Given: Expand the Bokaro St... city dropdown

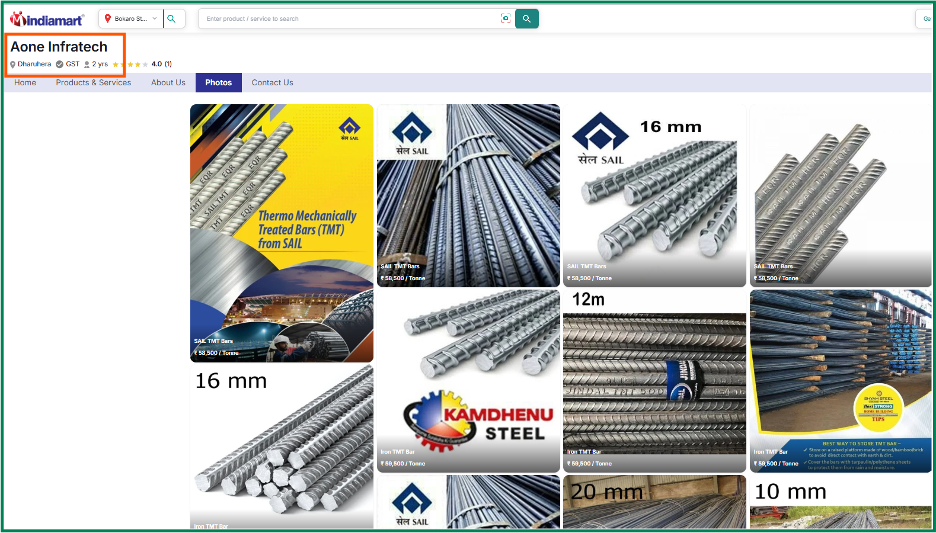Looking at the screenshot, I should pyautogui.click(x=131, y=18).
